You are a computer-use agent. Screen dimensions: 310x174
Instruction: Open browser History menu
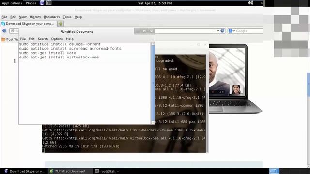35,17
